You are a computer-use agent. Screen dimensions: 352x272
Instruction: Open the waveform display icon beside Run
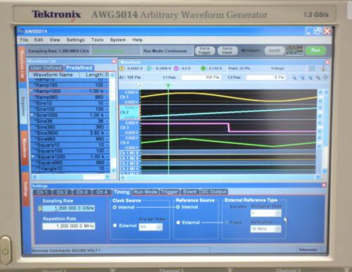click(x=295, y=50)
